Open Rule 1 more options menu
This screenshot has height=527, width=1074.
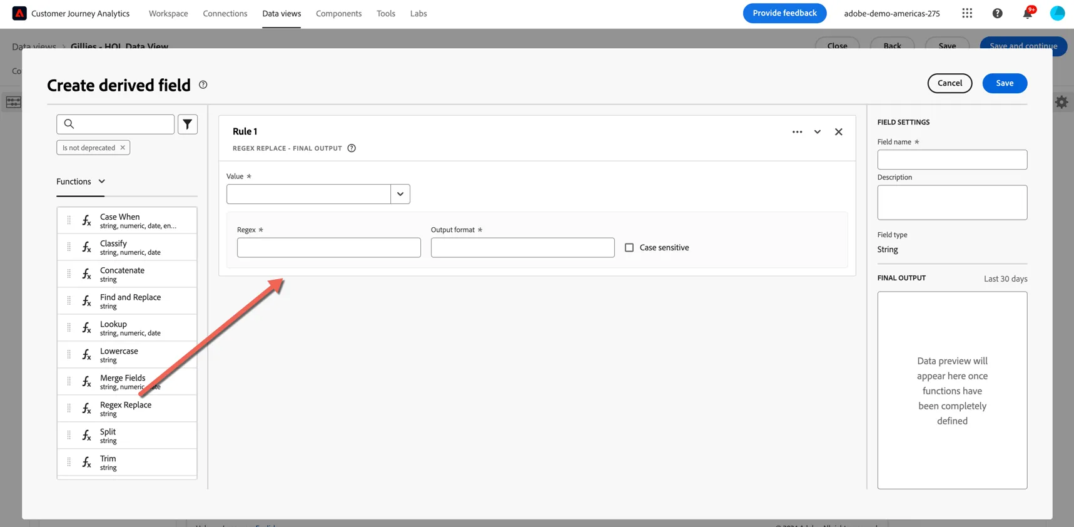tap(797, 132)
